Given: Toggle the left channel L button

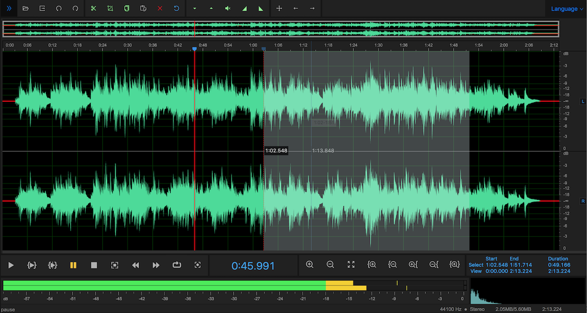Looking at the screenshot, I should 583,101.
